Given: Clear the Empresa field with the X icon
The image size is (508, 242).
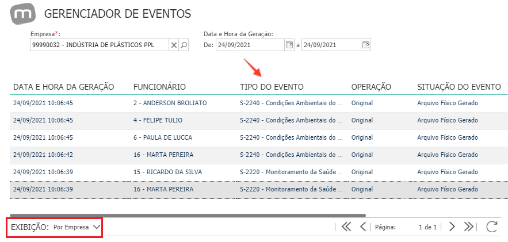Looking at the screenshot, I should tap(174, 45).
